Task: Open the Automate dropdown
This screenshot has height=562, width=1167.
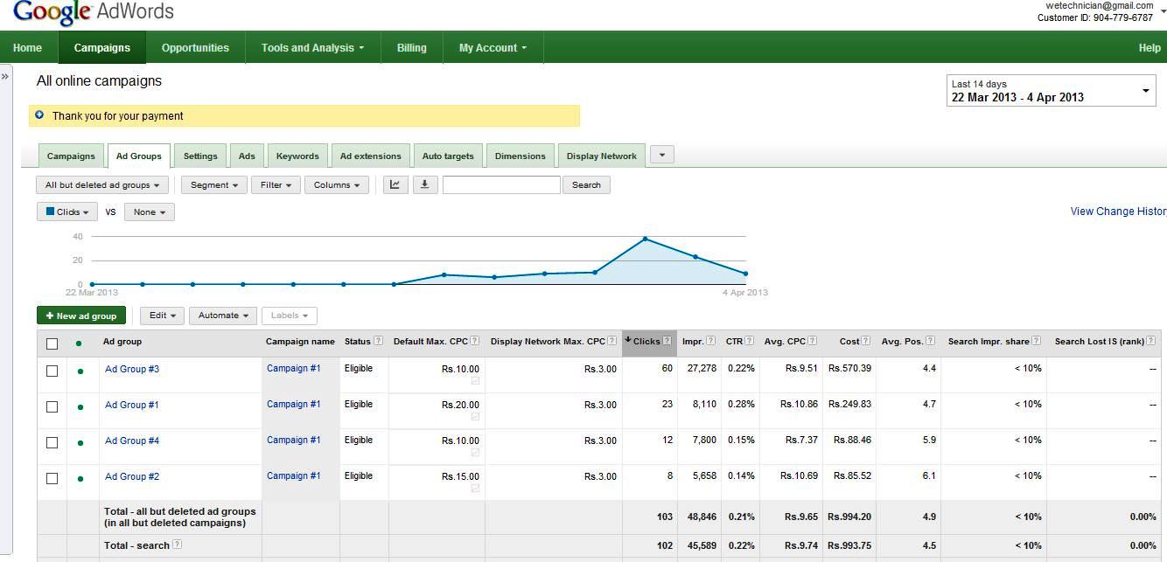Action: point(223,316)
